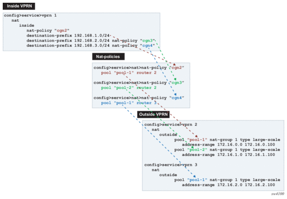
Task: Click the blue pool "pool-1" router 3 line
Action: point(128,103)
